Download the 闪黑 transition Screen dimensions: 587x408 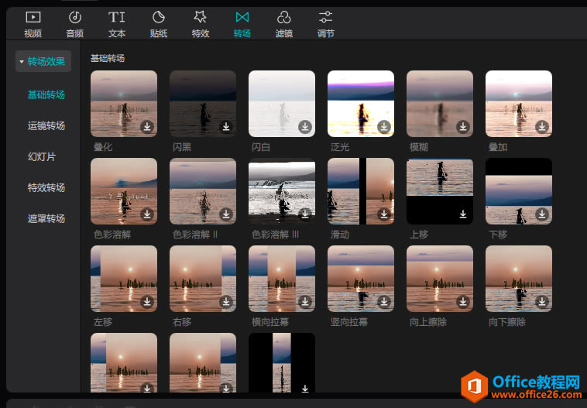pos(226,126)
